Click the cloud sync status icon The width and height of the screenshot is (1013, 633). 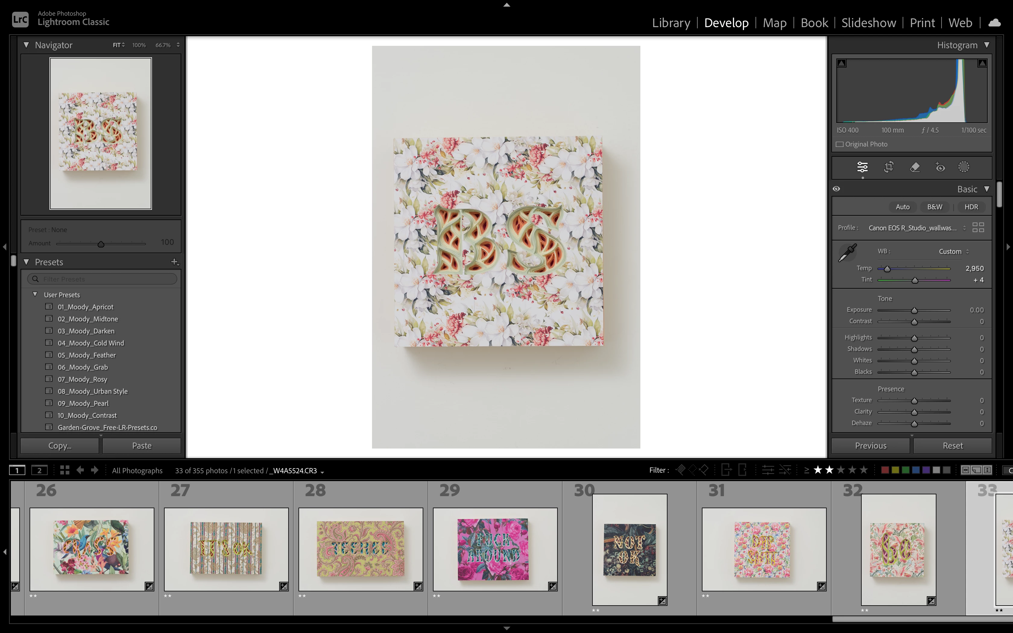tap(995, 23)
